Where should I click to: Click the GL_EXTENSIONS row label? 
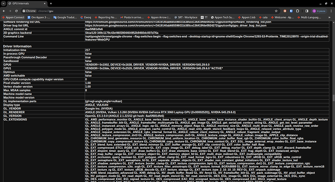pos(15,120)
